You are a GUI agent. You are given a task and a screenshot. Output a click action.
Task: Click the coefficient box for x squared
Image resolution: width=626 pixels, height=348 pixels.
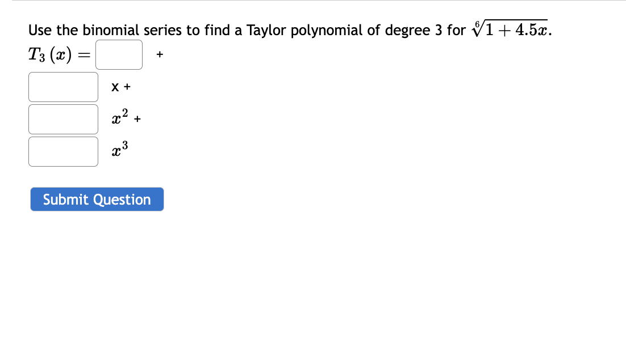(x=62, y=119)
